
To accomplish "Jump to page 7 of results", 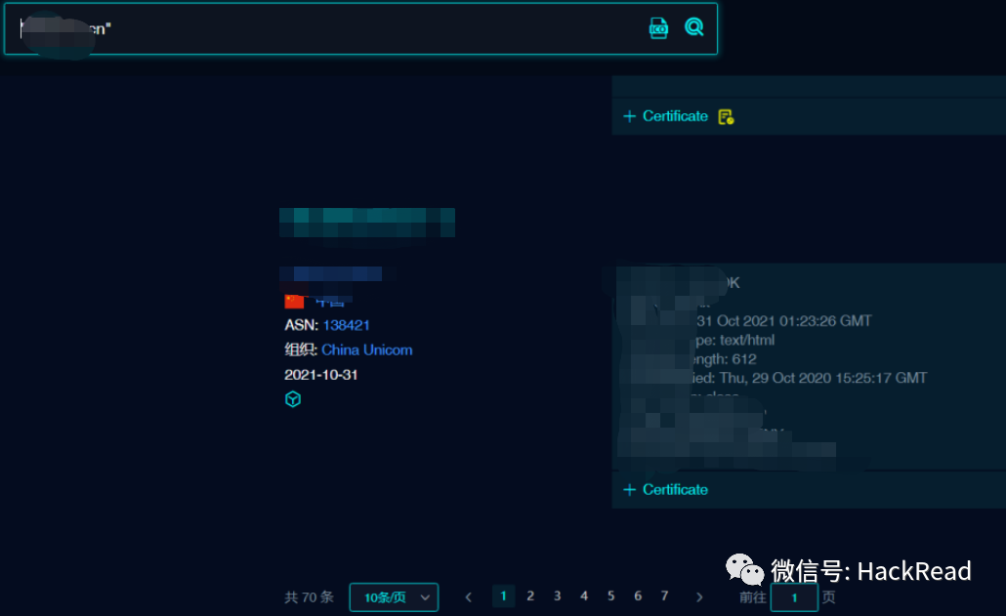I will click(664, 595).
